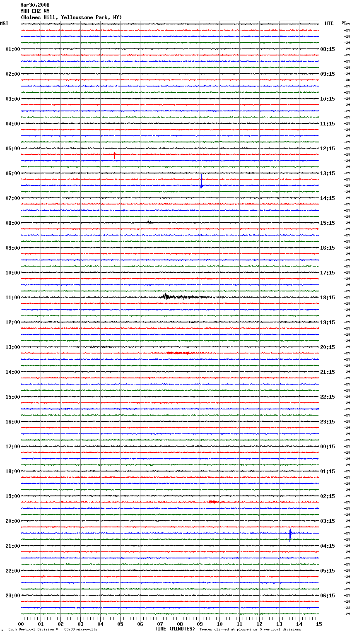Viewport: 352px width, 635px height.
Task: Select the 14:00 MST row label
Action: click(13, 372)
